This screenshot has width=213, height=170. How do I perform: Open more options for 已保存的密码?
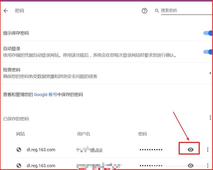tap(210, 118)
